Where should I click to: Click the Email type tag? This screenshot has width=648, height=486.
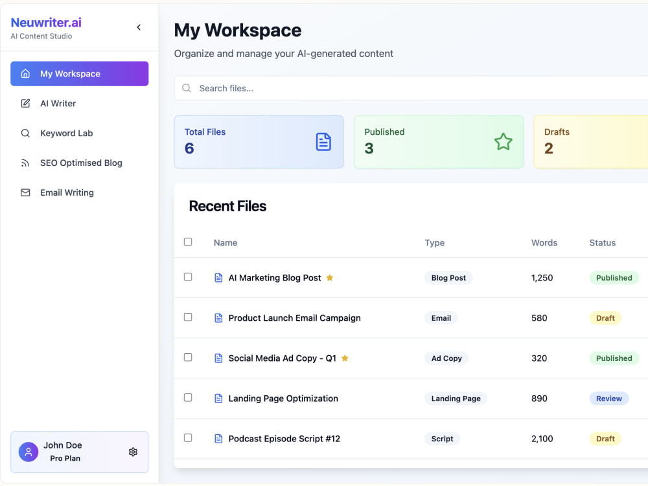tap(441, 318)
